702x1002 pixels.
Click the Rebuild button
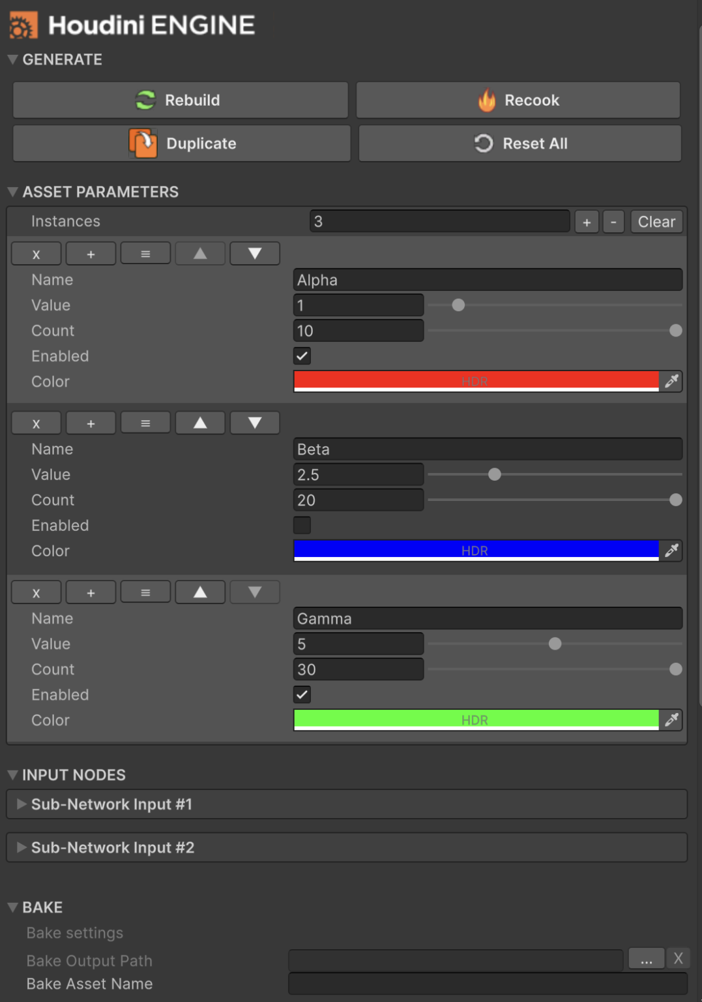[181, 100]
